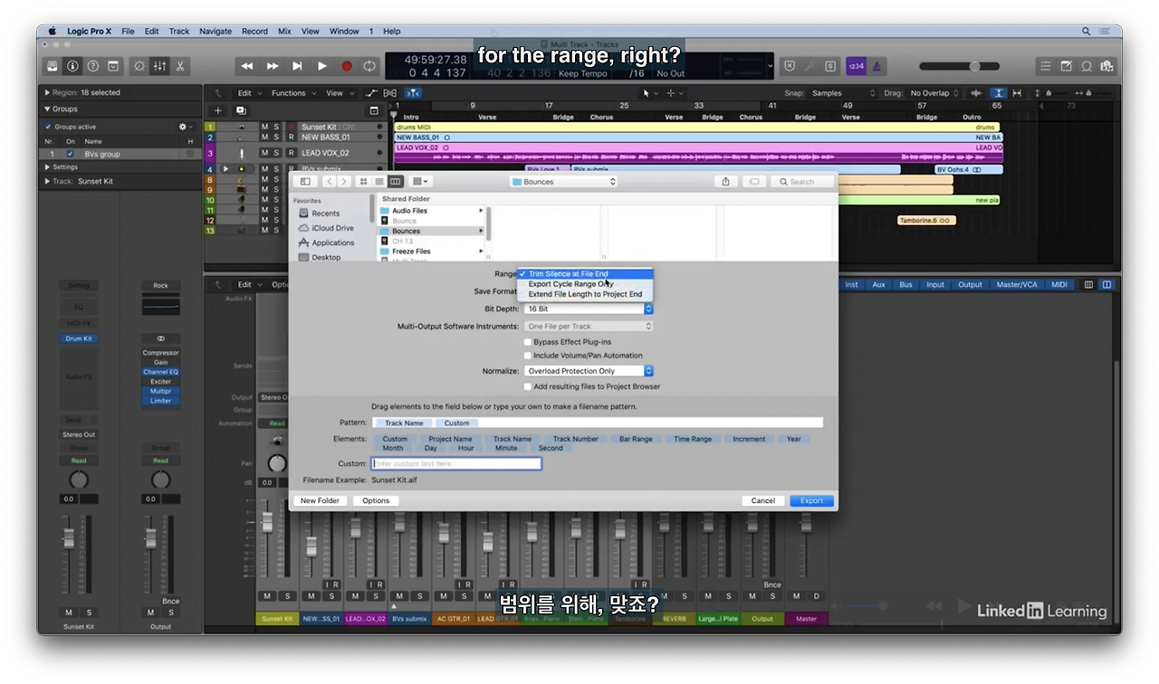Open the List Editors button
The width and height of the screenshot is (1159, 684).
coord(1047,66)
